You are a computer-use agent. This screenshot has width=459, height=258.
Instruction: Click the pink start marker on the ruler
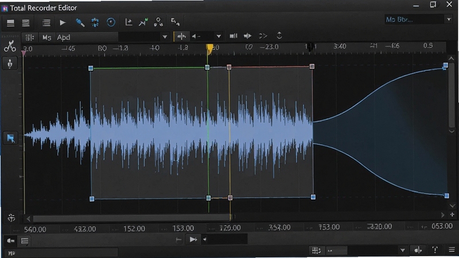point(24,53)
